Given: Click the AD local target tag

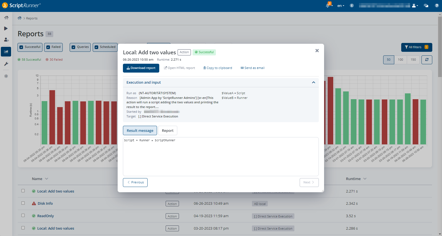Looking at the screenshot, I should point(260,204).
